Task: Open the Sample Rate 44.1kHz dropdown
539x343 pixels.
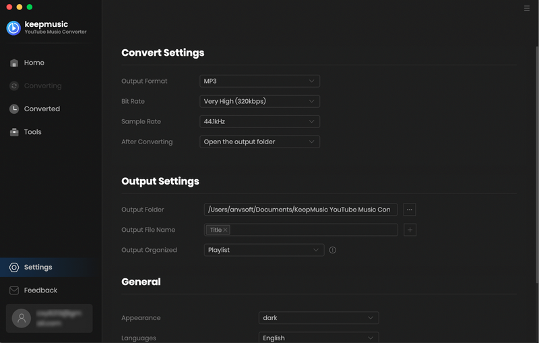Action: click(x=259, y=122)
